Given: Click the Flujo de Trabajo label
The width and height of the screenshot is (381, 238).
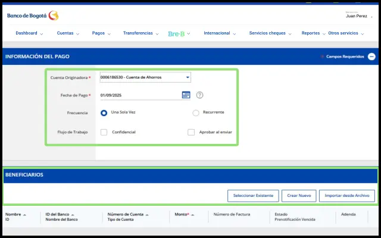Looking at the screenshot, I should coord(73,132).
